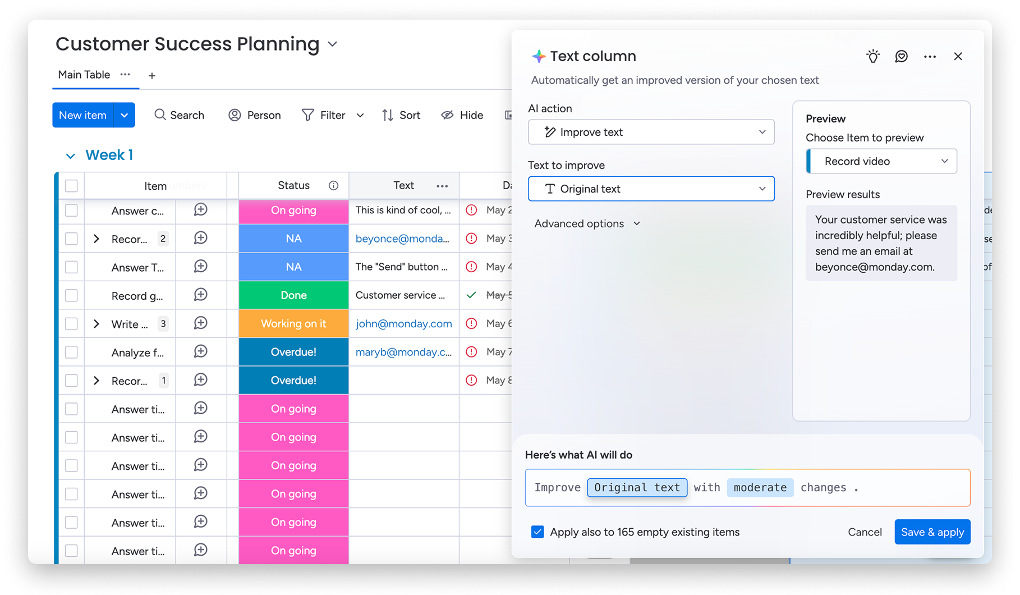Open conversation bubble on 'Analyze f...' row
The width and height of the screenshot is (1020, 595).
pos(200,351)
